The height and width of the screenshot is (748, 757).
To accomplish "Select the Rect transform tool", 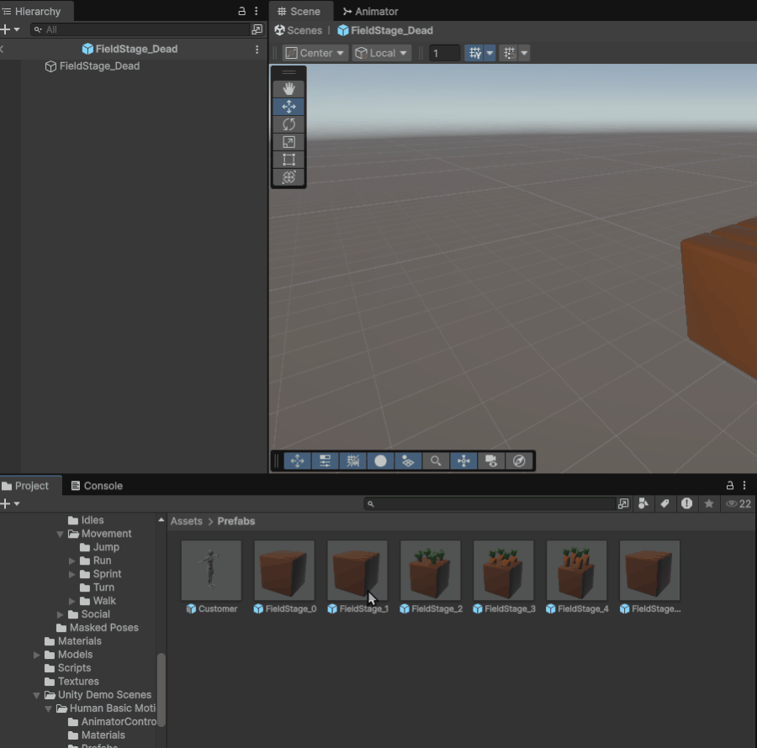I will (289, 160).
